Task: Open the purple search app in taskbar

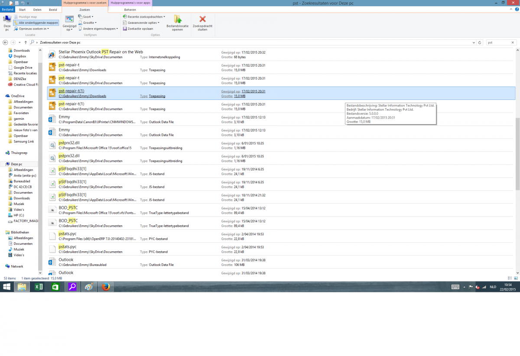Action: (x=72, y=287)
